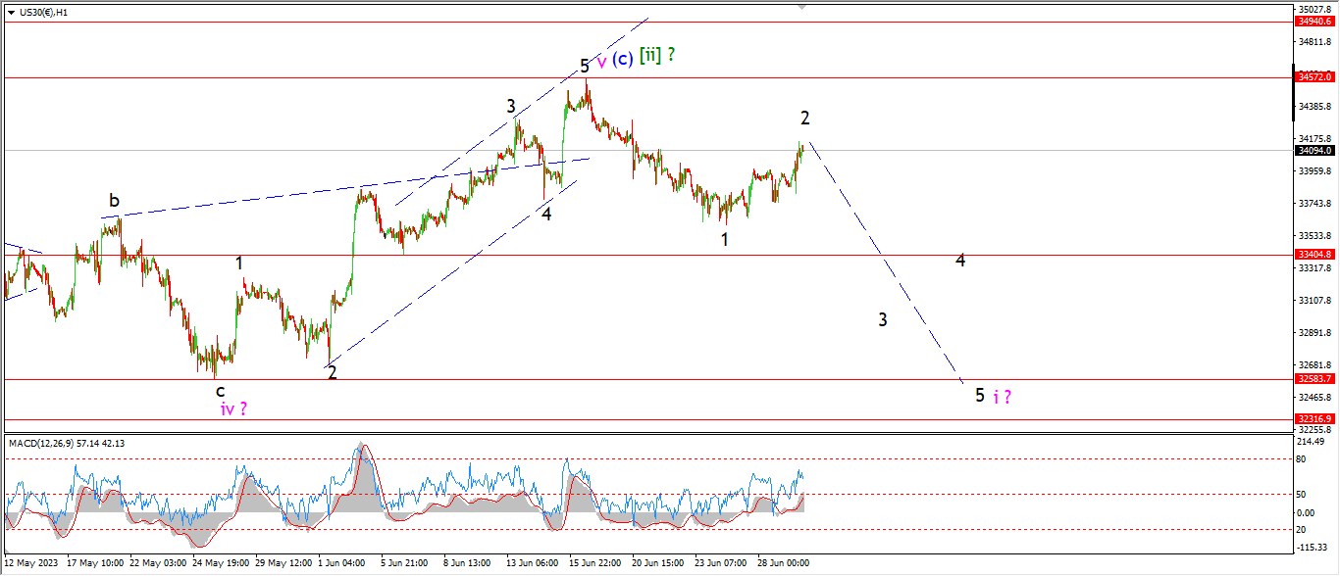Select wave label '1' below the June 23 low
The width and height of the screenshot is (1340, 576).
pyautogui.click(x=724, y=239)
